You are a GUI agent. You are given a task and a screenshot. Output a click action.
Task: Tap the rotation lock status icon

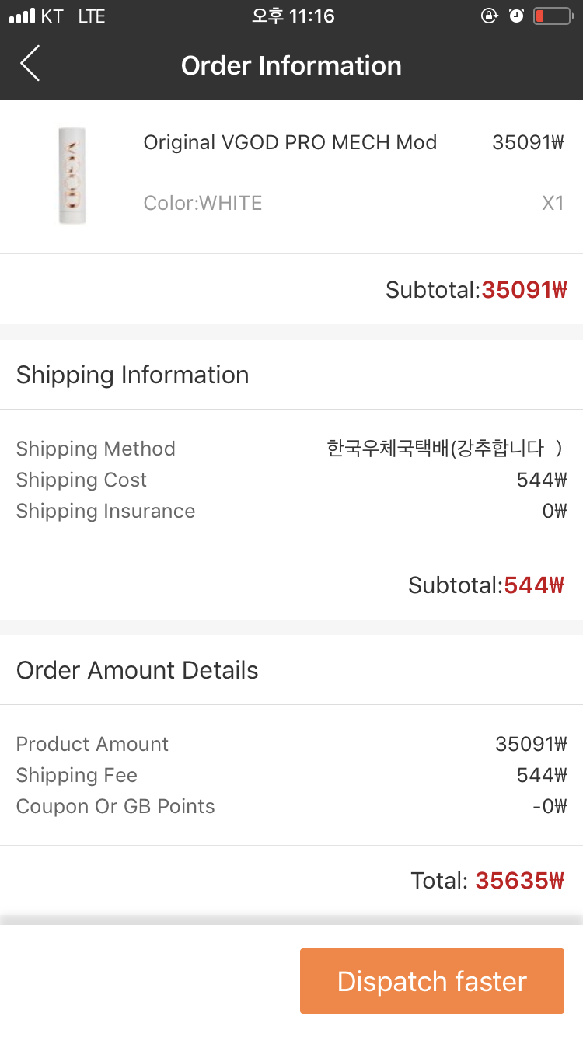point(489,16)
